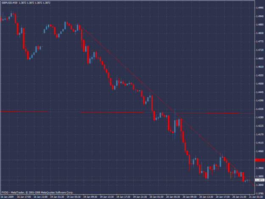This screenshot has height=199, width=265.
Task: Click the 20 Jan 01:30 time label
Action: pyautogui.click(x=156, y=197)
